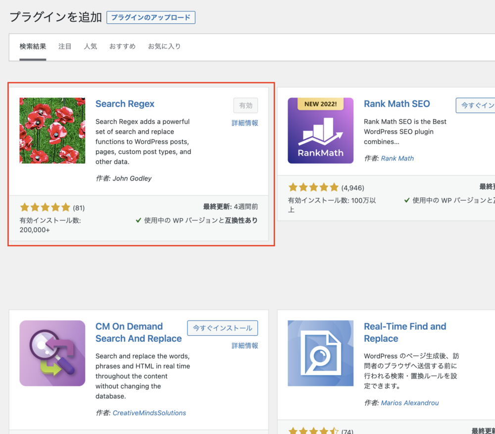Select the Search Regex install count "200,000+"

(x=35, y=230)
